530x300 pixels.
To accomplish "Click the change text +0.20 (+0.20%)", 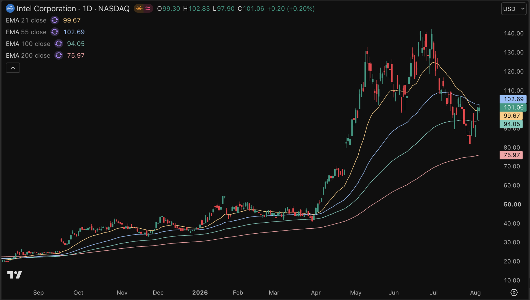I will [291, 9].
